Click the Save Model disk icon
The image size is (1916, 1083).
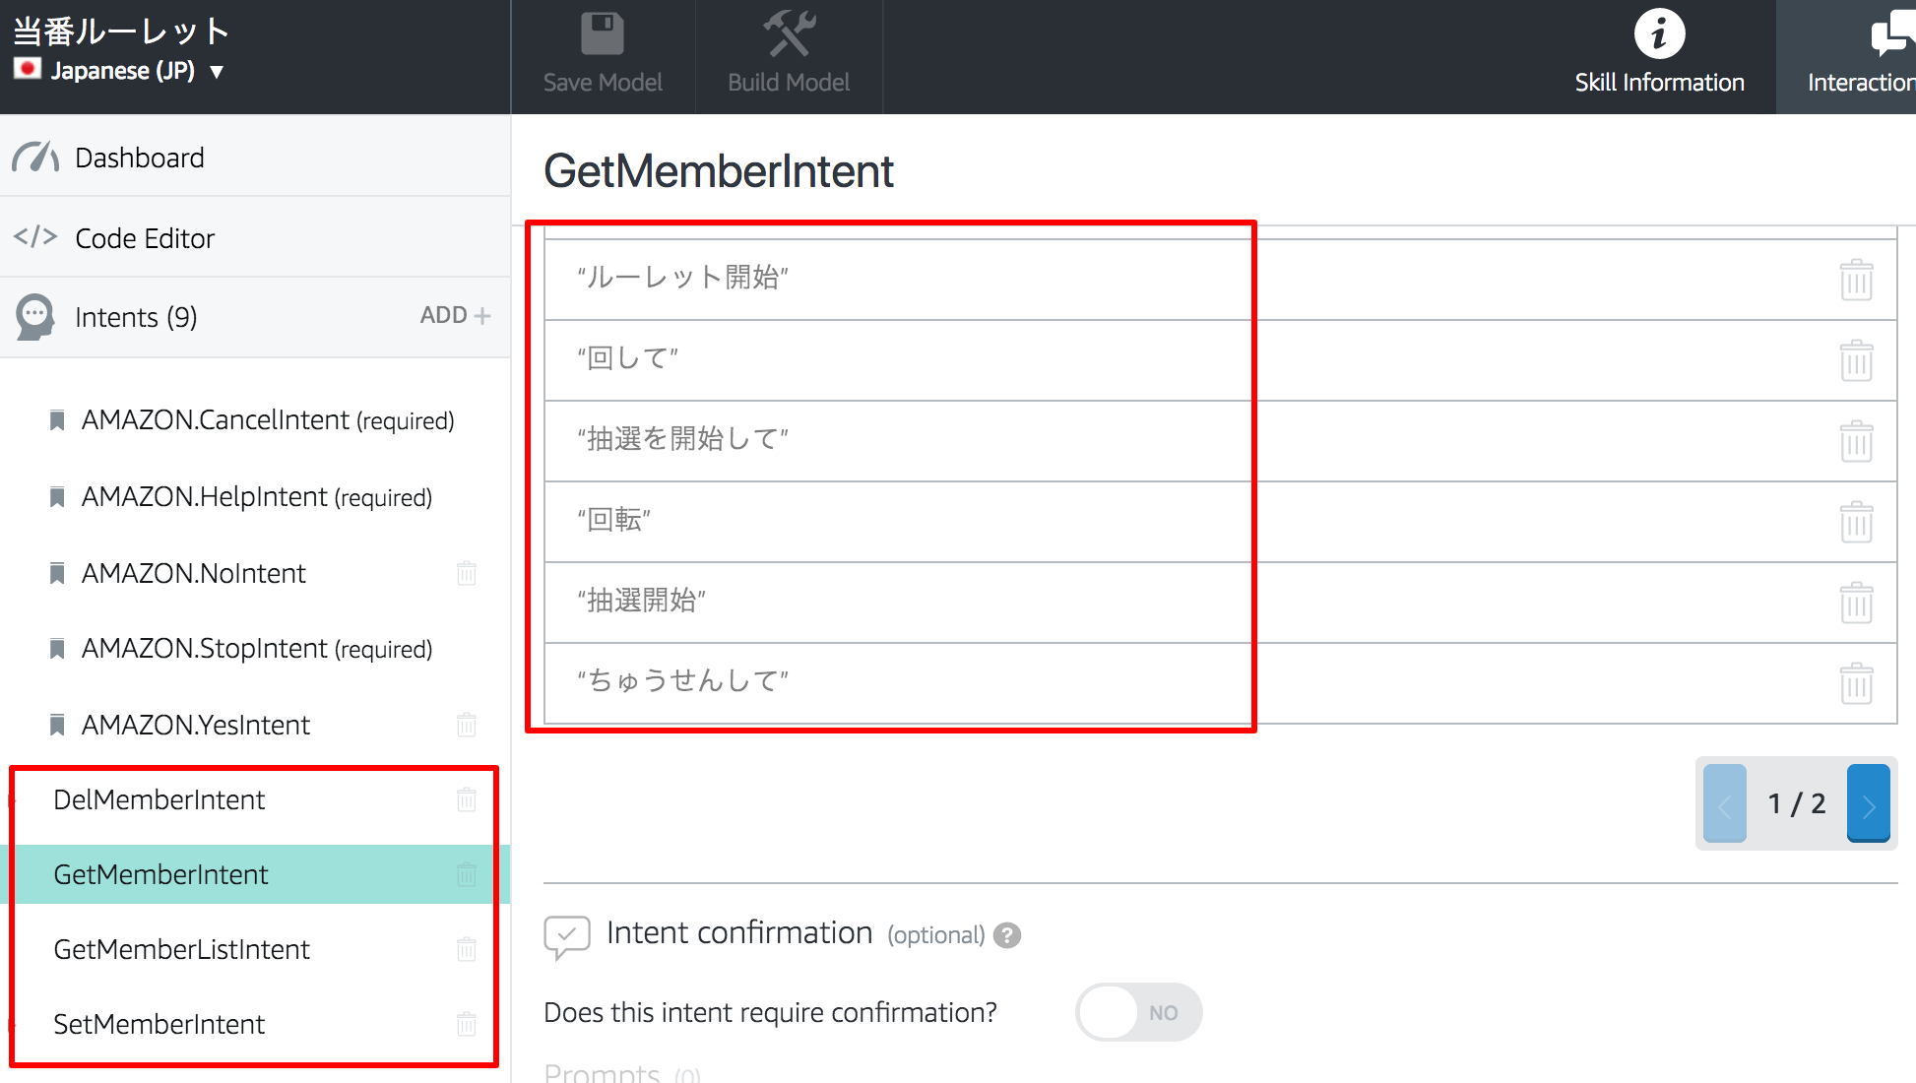pyautogui.click(x=603, y=35)
